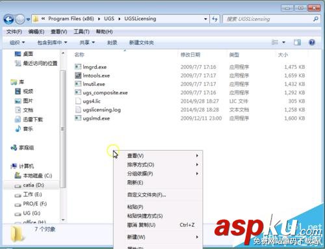Select the ugslmd.exe file icon
Image resolution: width=325 pixels, height=249 pixels.
[x=78, y=118]
